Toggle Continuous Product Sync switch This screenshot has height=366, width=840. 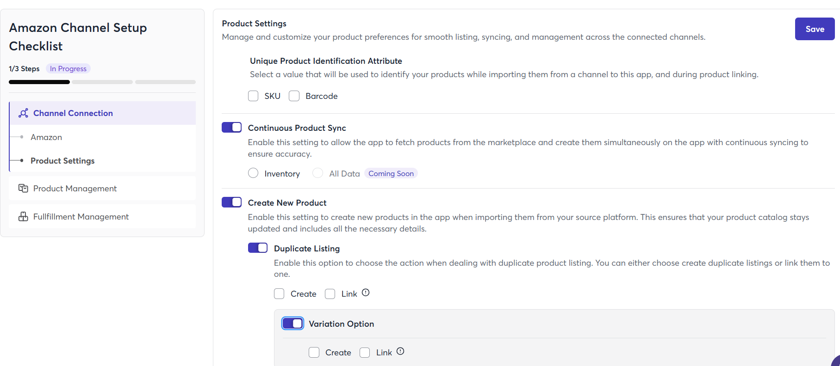point(231,128)
